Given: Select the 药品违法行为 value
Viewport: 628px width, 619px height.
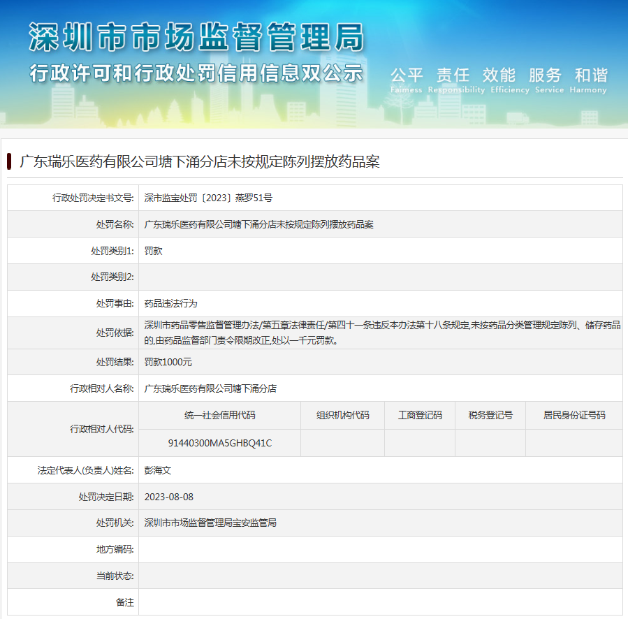Looking at the screenshot, I should click(x=171, y=303).
